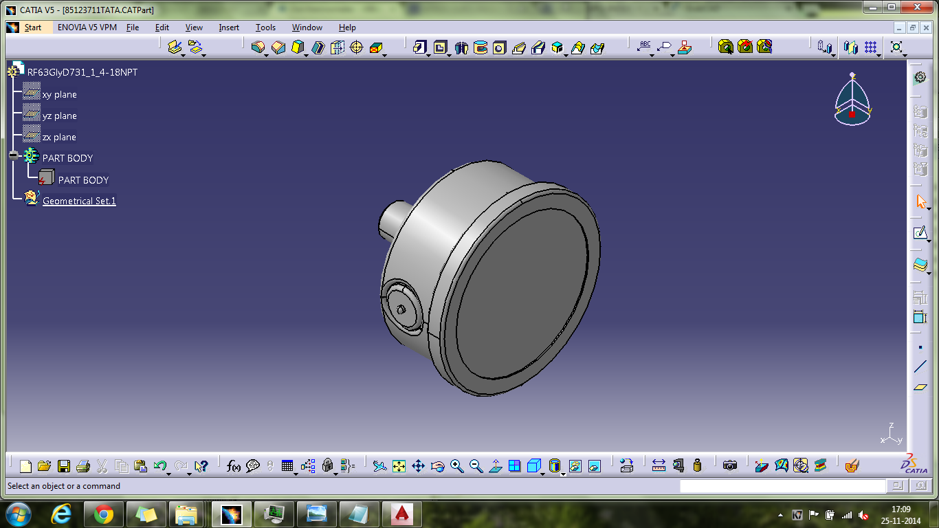The width and height of the screenshot is (939, 528).
Task: Open the Tools menu
Action: 265,27
